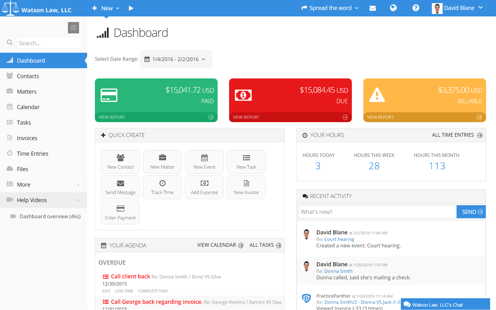Open Files in sidebar

(43, 169)
